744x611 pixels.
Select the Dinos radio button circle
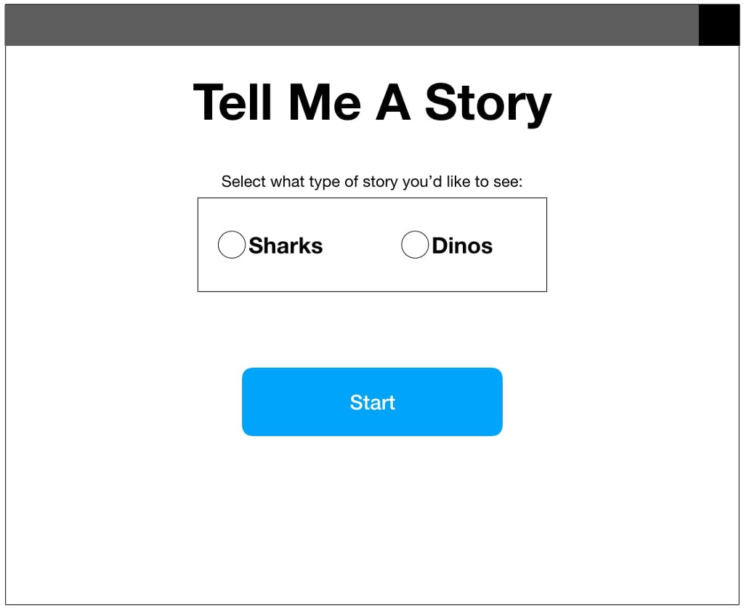415,245
